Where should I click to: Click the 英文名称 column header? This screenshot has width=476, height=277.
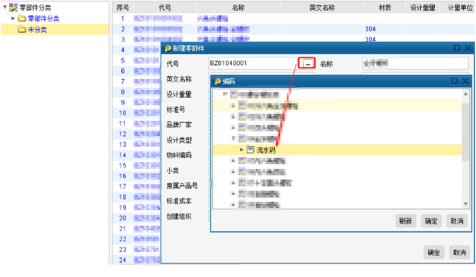coord(322,7)
